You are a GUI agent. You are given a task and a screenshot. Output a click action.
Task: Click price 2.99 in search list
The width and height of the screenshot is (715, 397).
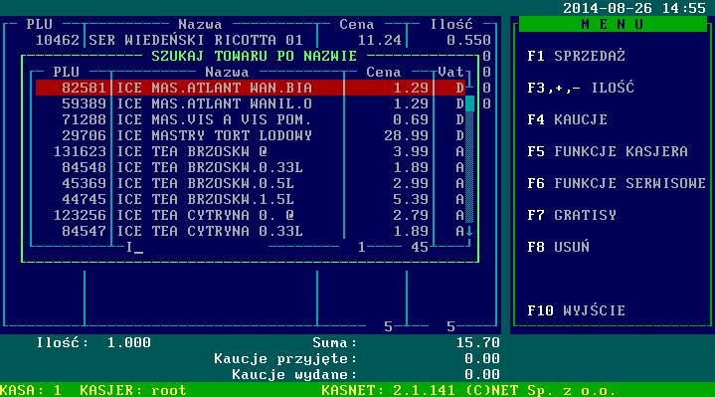411,183
